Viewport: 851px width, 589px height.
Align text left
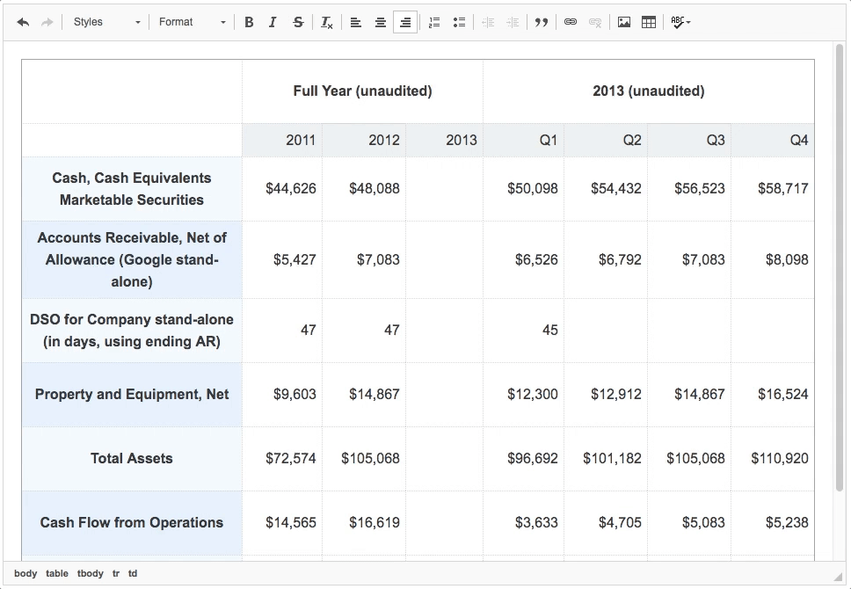355,22
